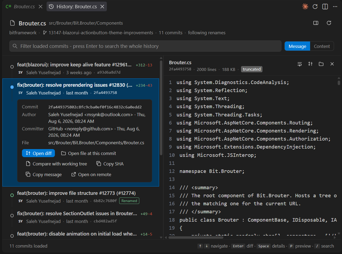
Task: Click the branch icon before 13147-blazorui branch name
Action: (44, 33)
